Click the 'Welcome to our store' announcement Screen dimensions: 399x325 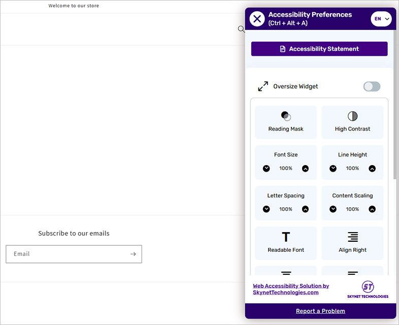pos(74,6)
